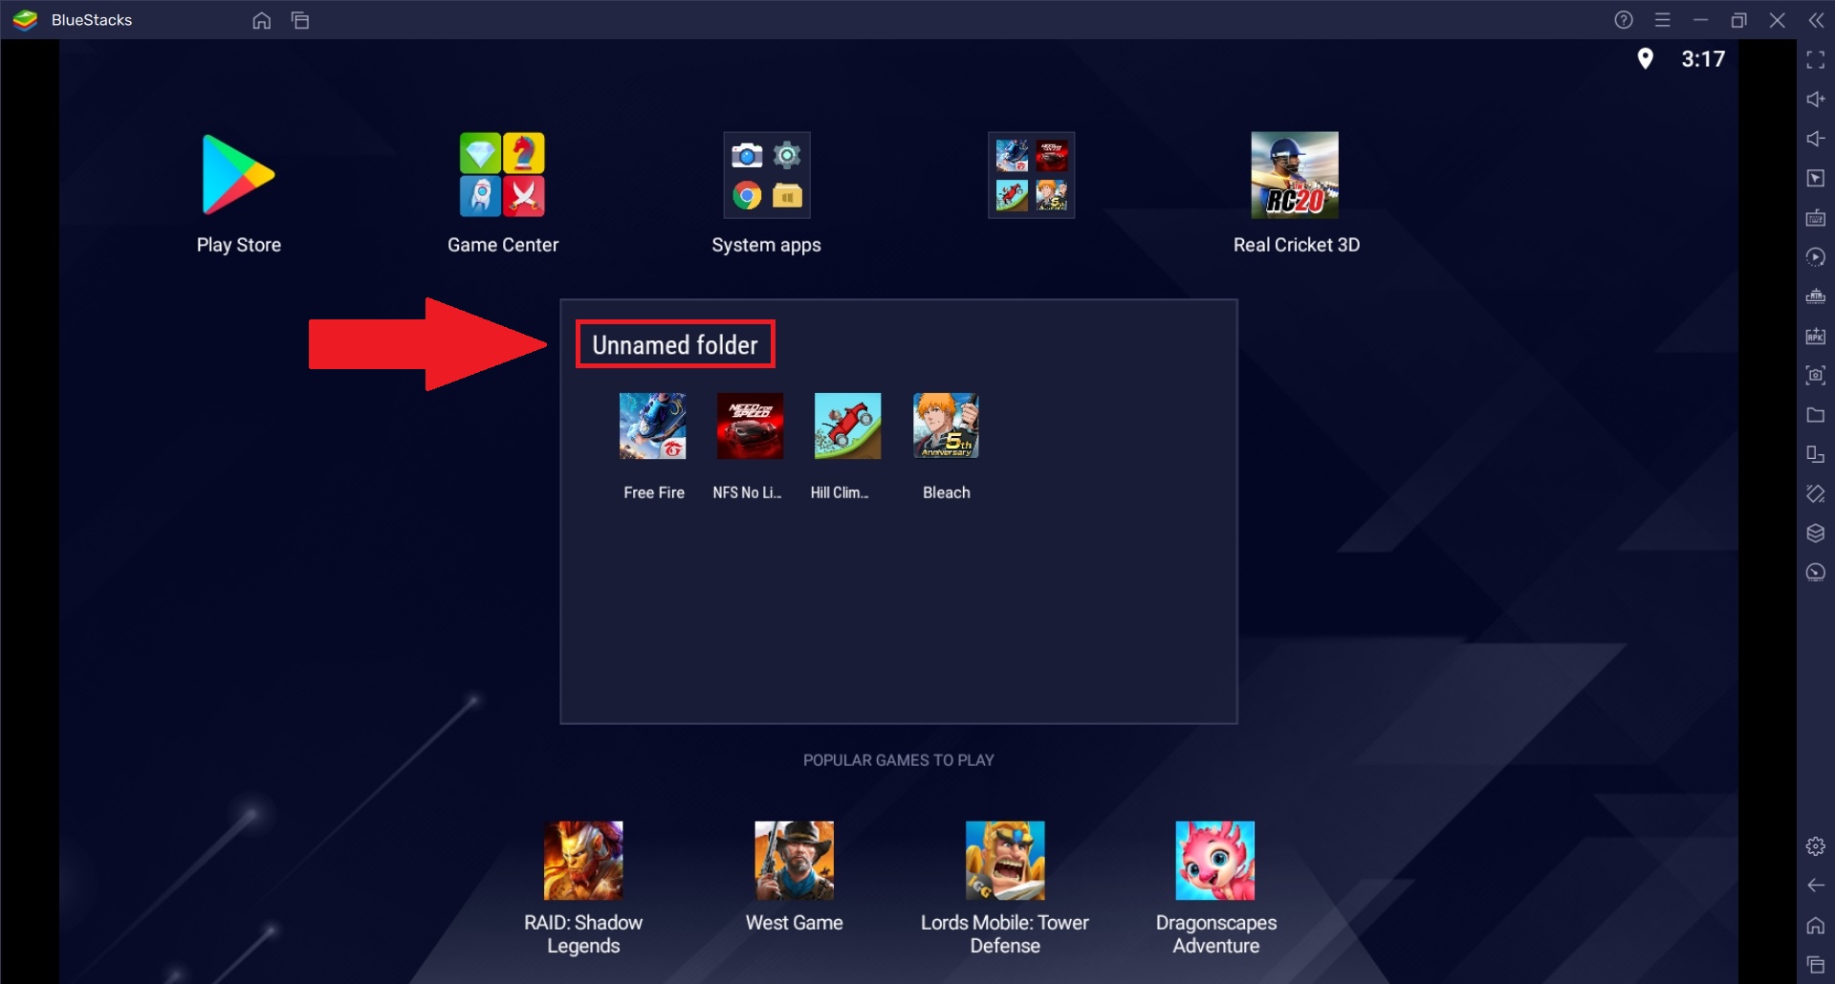
Task: Open the macro recorder
Action: (x=1814, y=256)
